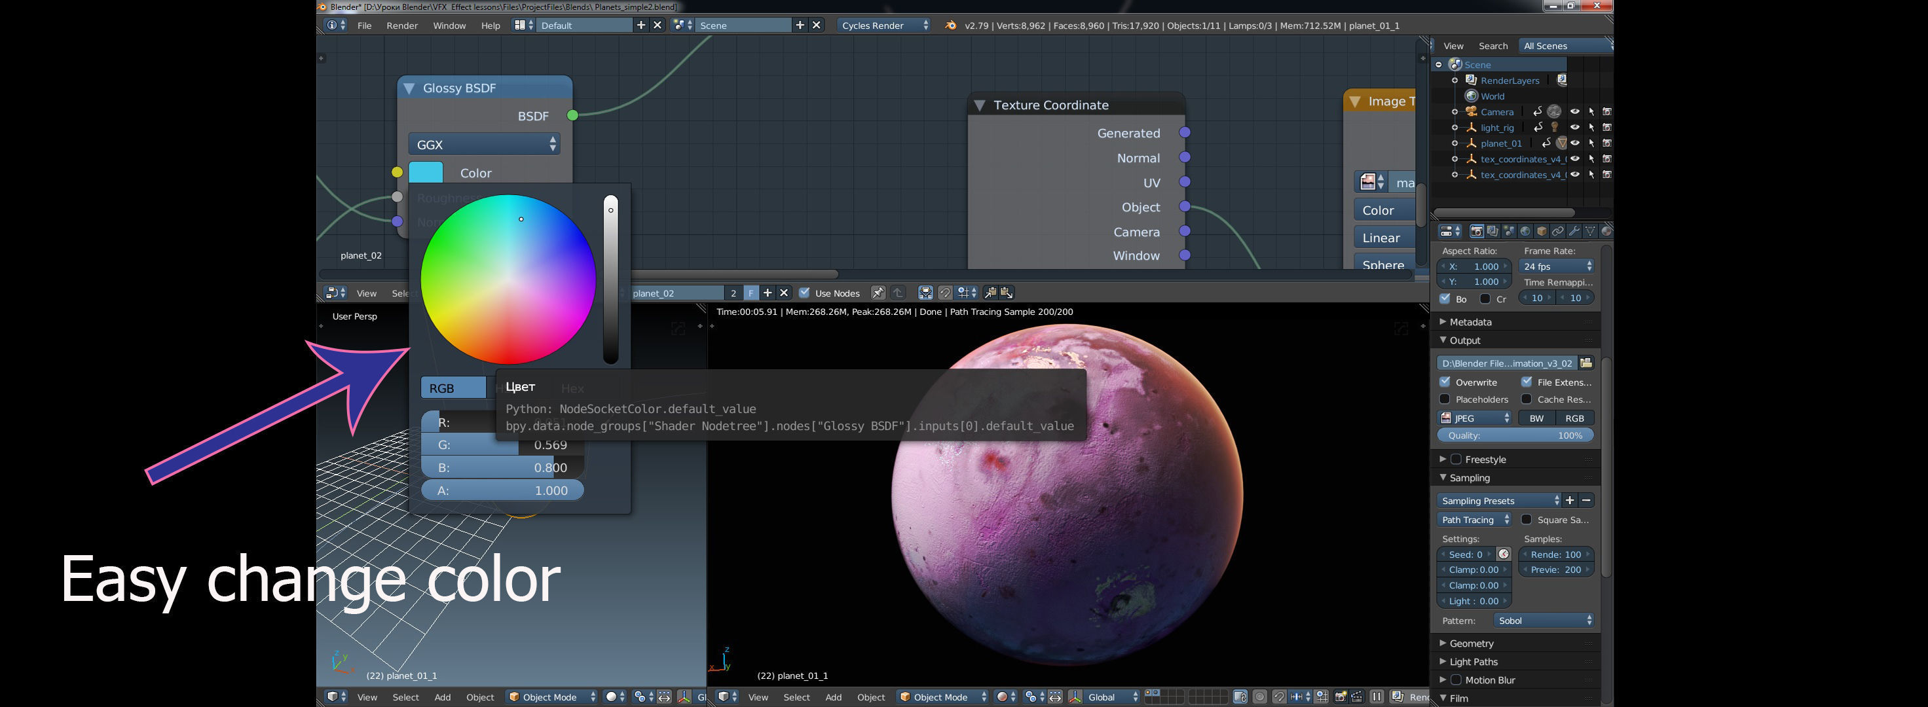
Task: Open the Help menu
Action: pyautogui.click(x=491, y=26)
